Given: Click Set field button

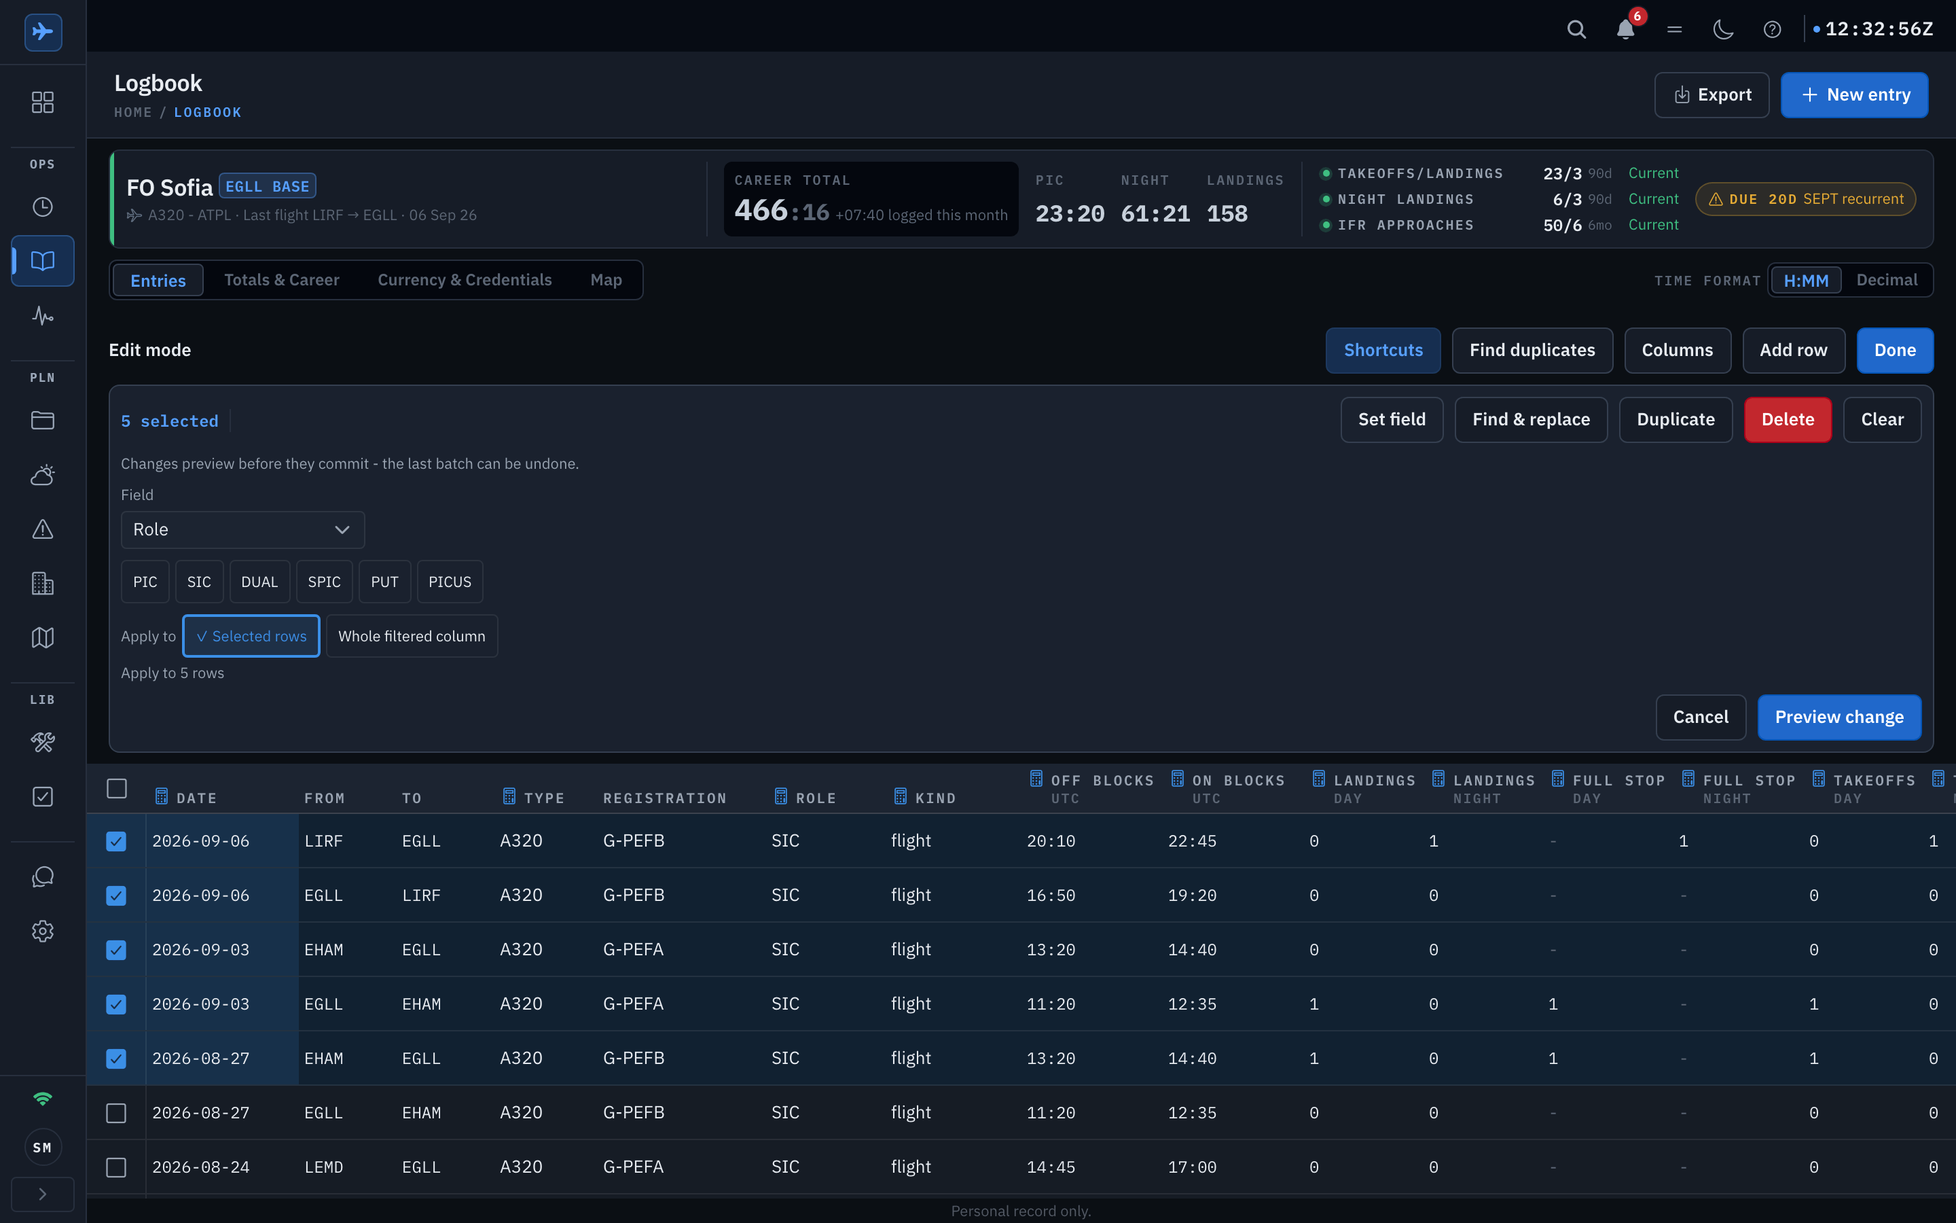Looking at the screenshot, I should pyautogui.click(x=1391, y=420).
